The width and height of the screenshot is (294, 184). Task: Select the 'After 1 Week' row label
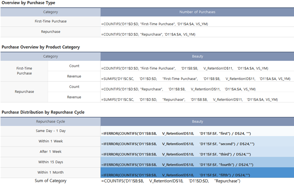tap(51, 152)
